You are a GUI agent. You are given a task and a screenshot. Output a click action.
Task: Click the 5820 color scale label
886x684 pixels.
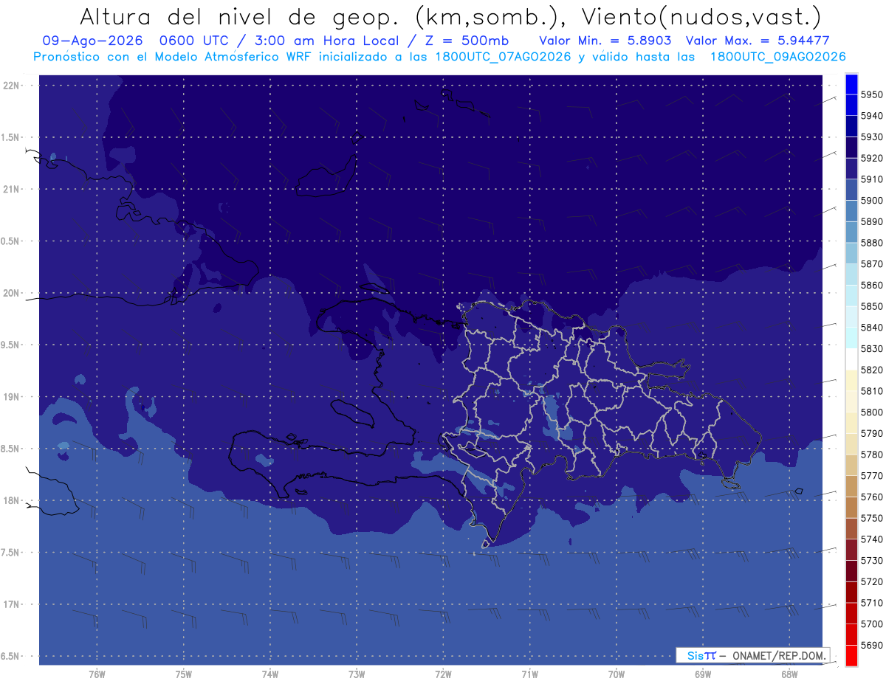click(x=871, y=370)
